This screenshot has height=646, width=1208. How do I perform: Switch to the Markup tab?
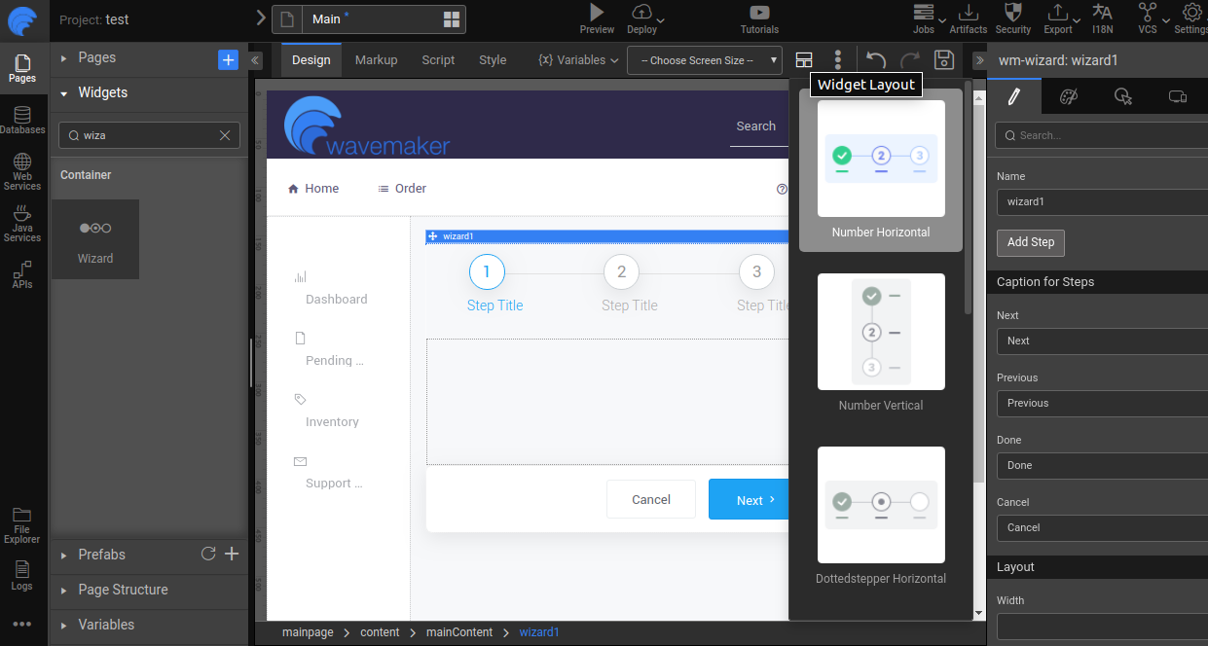click(x=376, y=59)
